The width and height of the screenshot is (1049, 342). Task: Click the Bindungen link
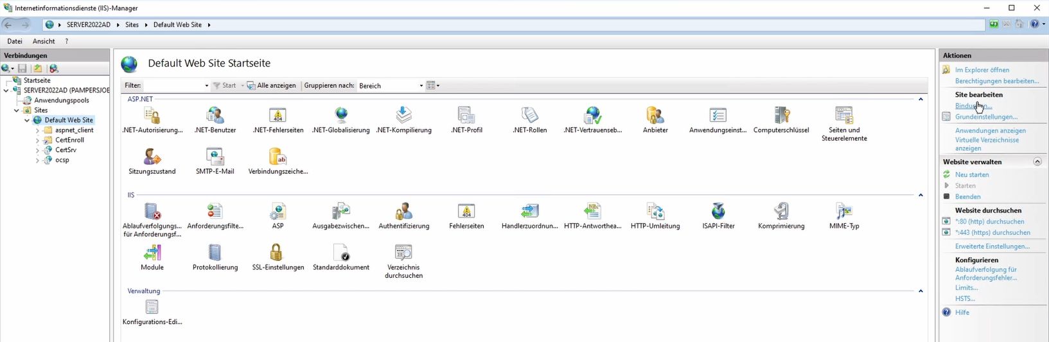[973, 106]
